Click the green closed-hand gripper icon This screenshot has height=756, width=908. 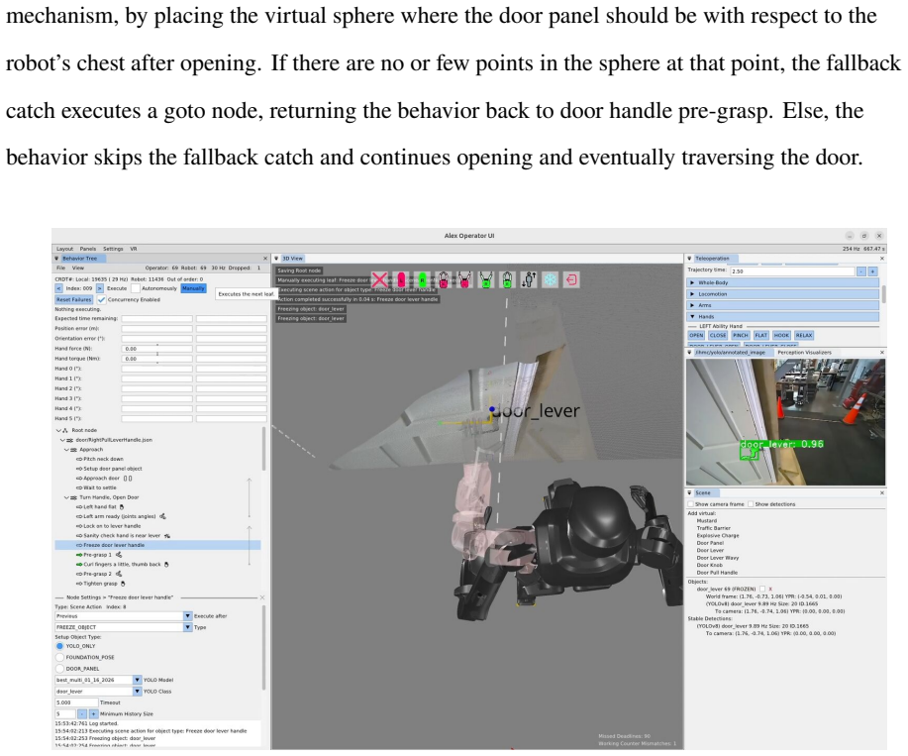pos(507,280)
